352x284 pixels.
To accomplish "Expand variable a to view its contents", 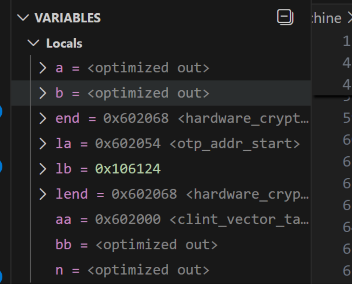I will click(43, 68).
